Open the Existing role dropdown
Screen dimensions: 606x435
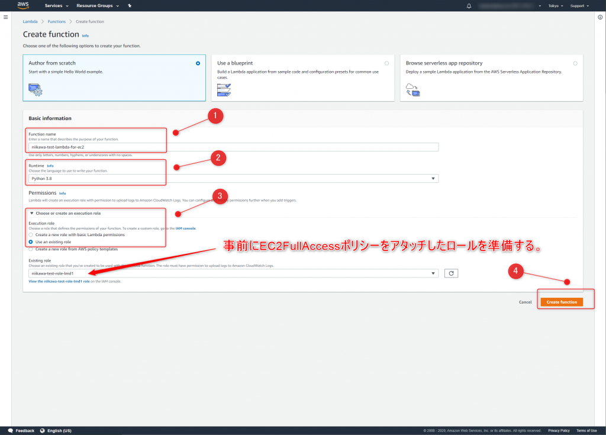[233, 273]
